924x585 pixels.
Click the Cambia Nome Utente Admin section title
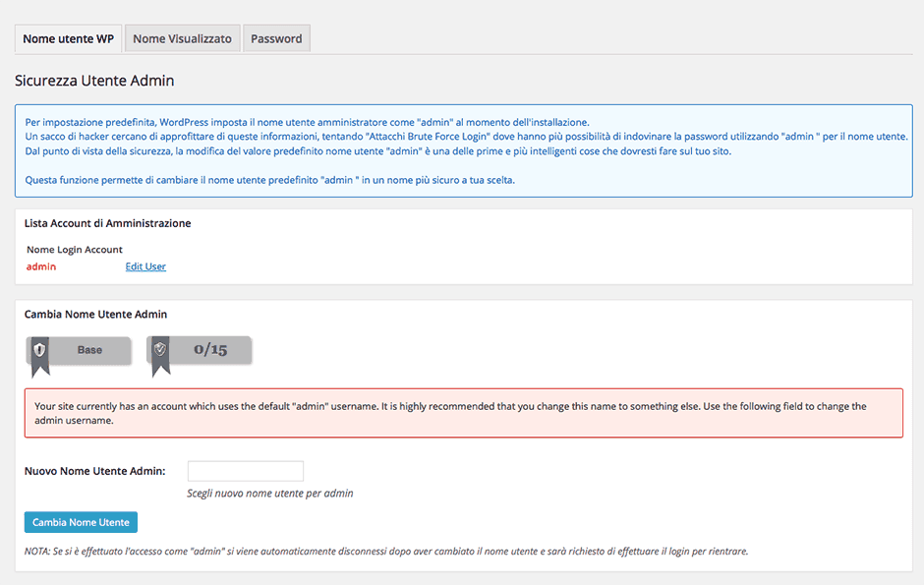[x=95, y=315]
